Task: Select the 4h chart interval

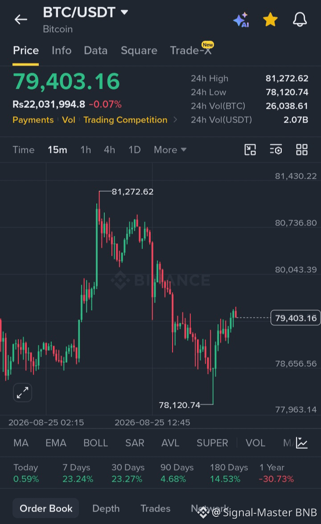Action: (x=109, y=150)
